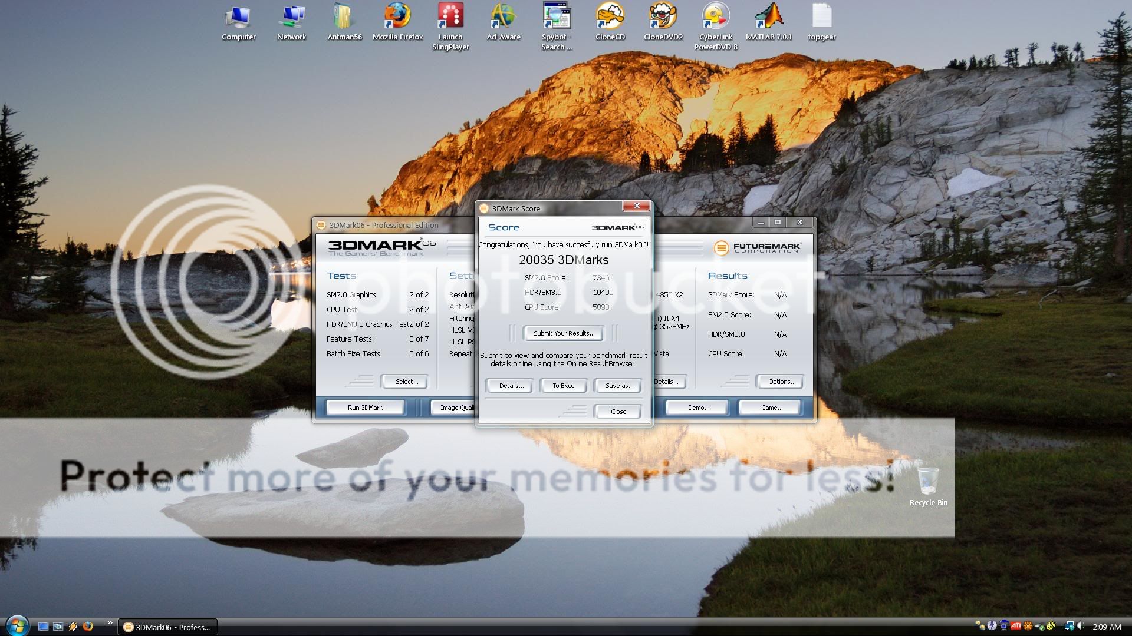Click the Options button under Results
This screenshot has width=1132, height=636.
[781, 382]
